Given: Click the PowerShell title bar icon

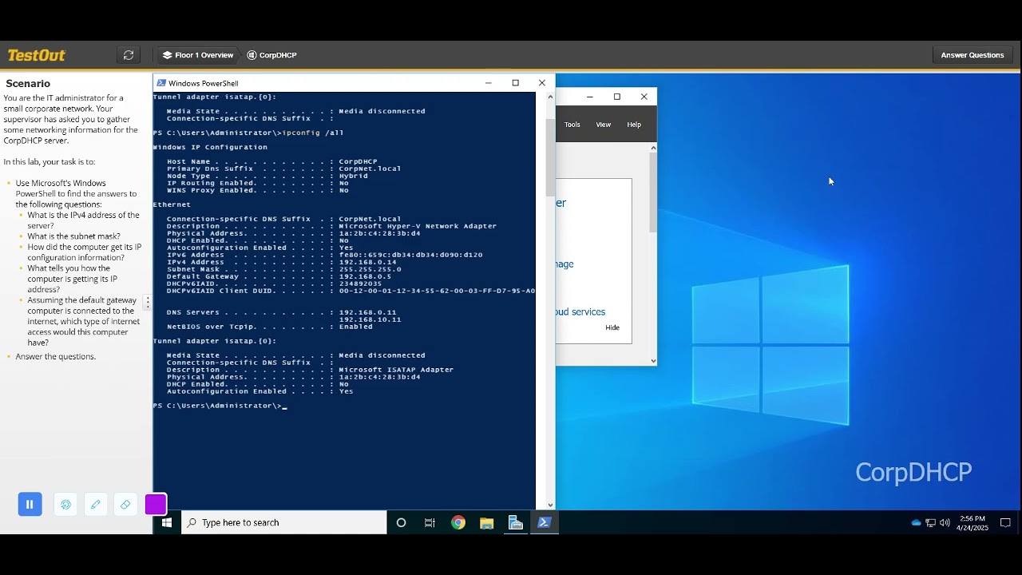Looking at the screenshot, I should click(x=161, y=83).
